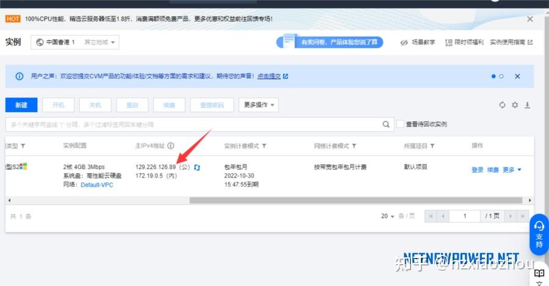Close the user voice notice
549x286 pixels.
(517, 76)
